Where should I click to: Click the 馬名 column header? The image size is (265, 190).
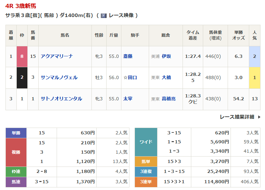65,35
